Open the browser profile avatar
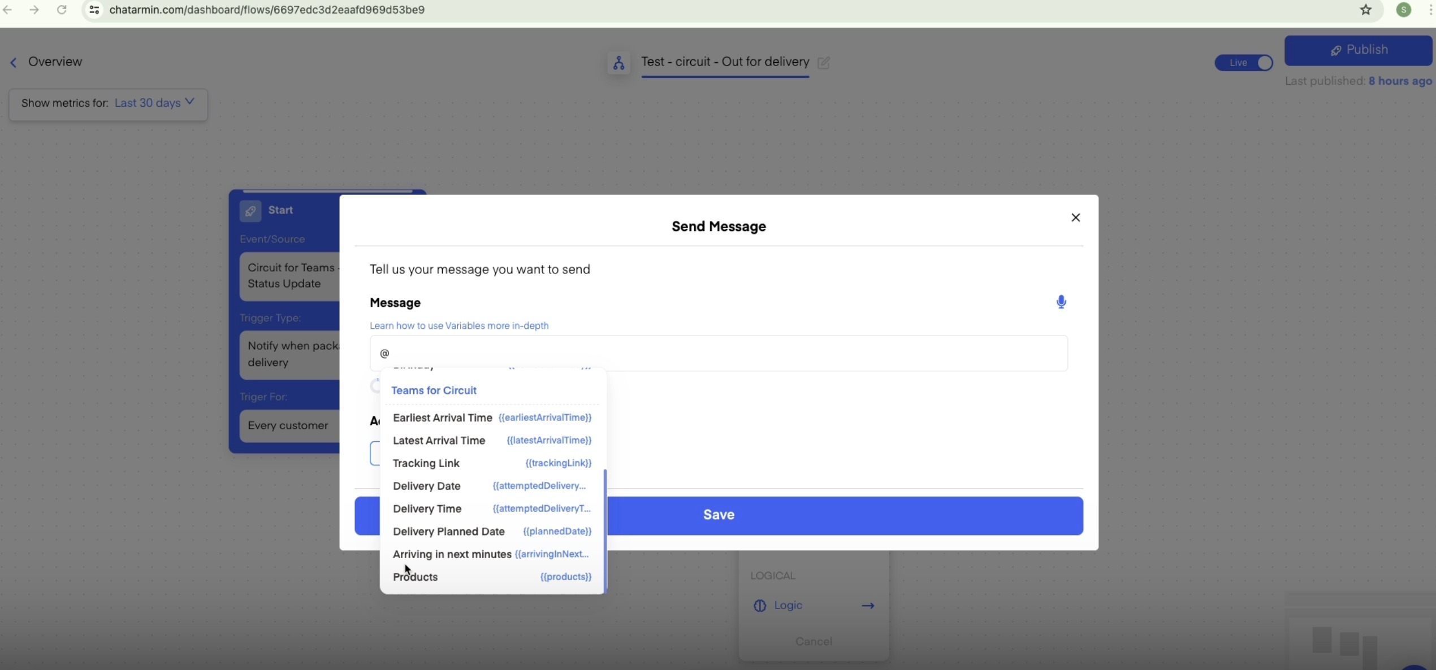The height and width of the screenshot is (670, 1436). (x=1403, y=10)
